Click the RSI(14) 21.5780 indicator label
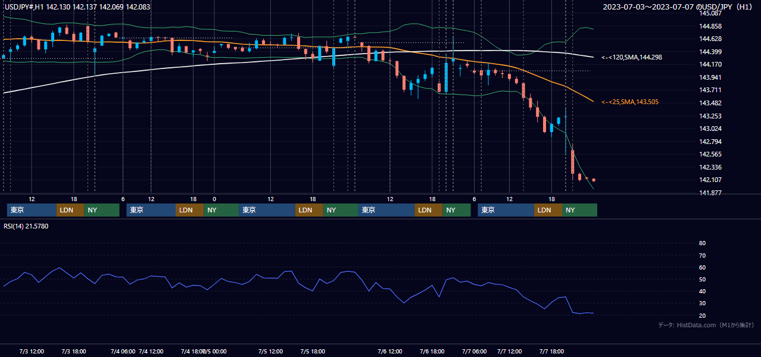The width and height of the screenshot is (761, 357). pyautogui.click(x=26, y=226)
